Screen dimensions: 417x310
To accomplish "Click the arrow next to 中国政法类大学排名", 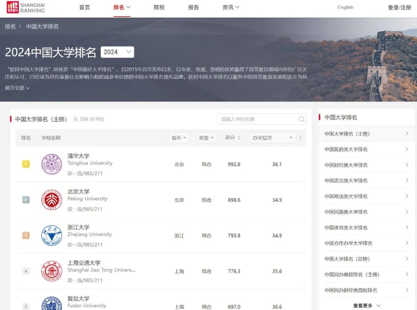I will pyautogui.click(x=407, y=196).
